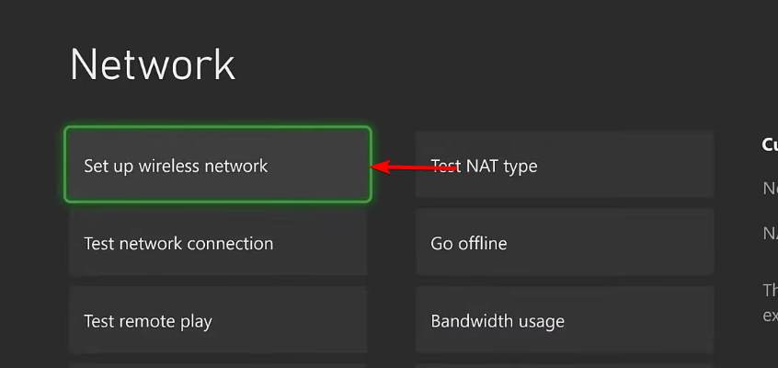Click the cut-off "Th" text at right edge
Viewport: 778px width, 368px height.
770,290
